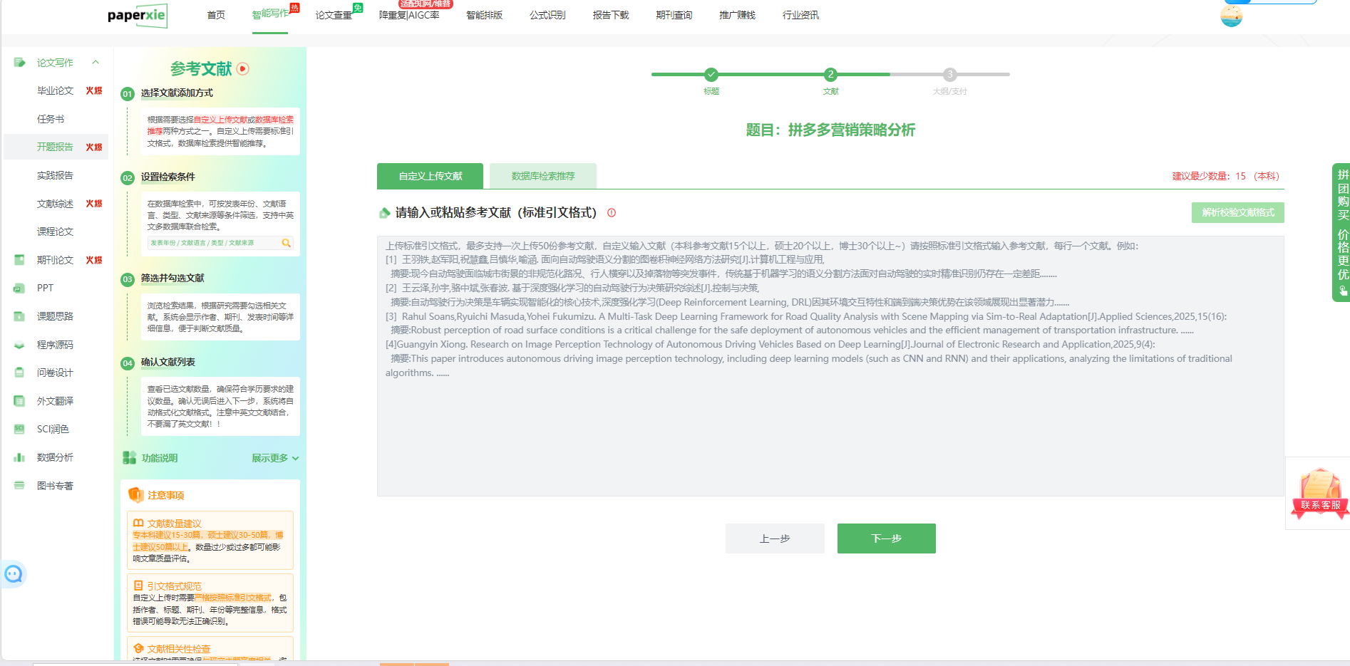1350x666 pixels.
Task: Open the user avatar in top right
Action: click(x=1231, y=16)
